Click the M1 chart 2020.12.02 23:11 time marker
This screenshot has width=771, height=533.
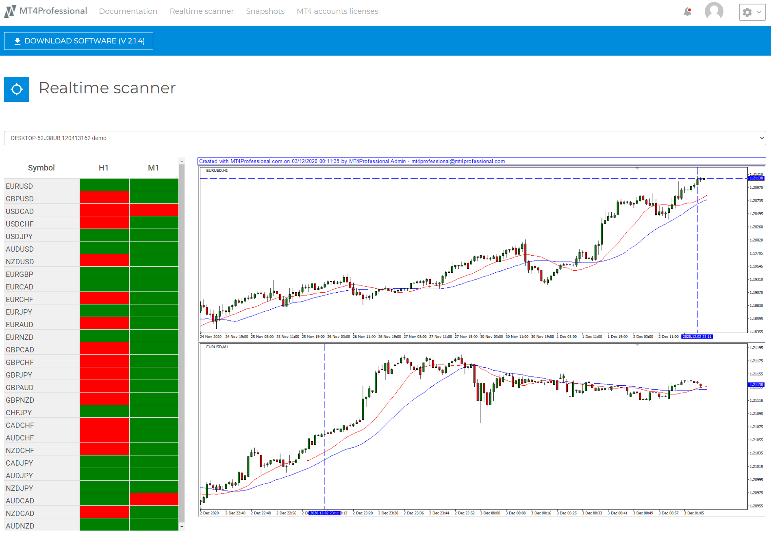pos(324,513)
